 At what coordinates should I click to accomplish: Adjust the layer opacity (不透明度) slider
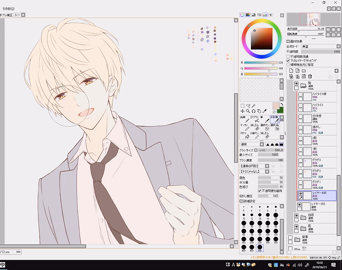(321, 52)
